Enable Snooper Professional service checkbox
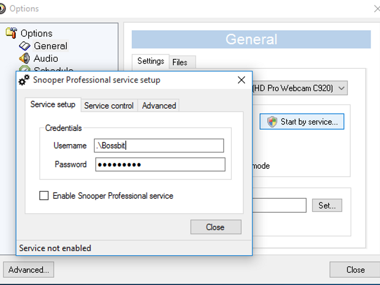This screenshot has height=285, width=380. pos(44,195)
